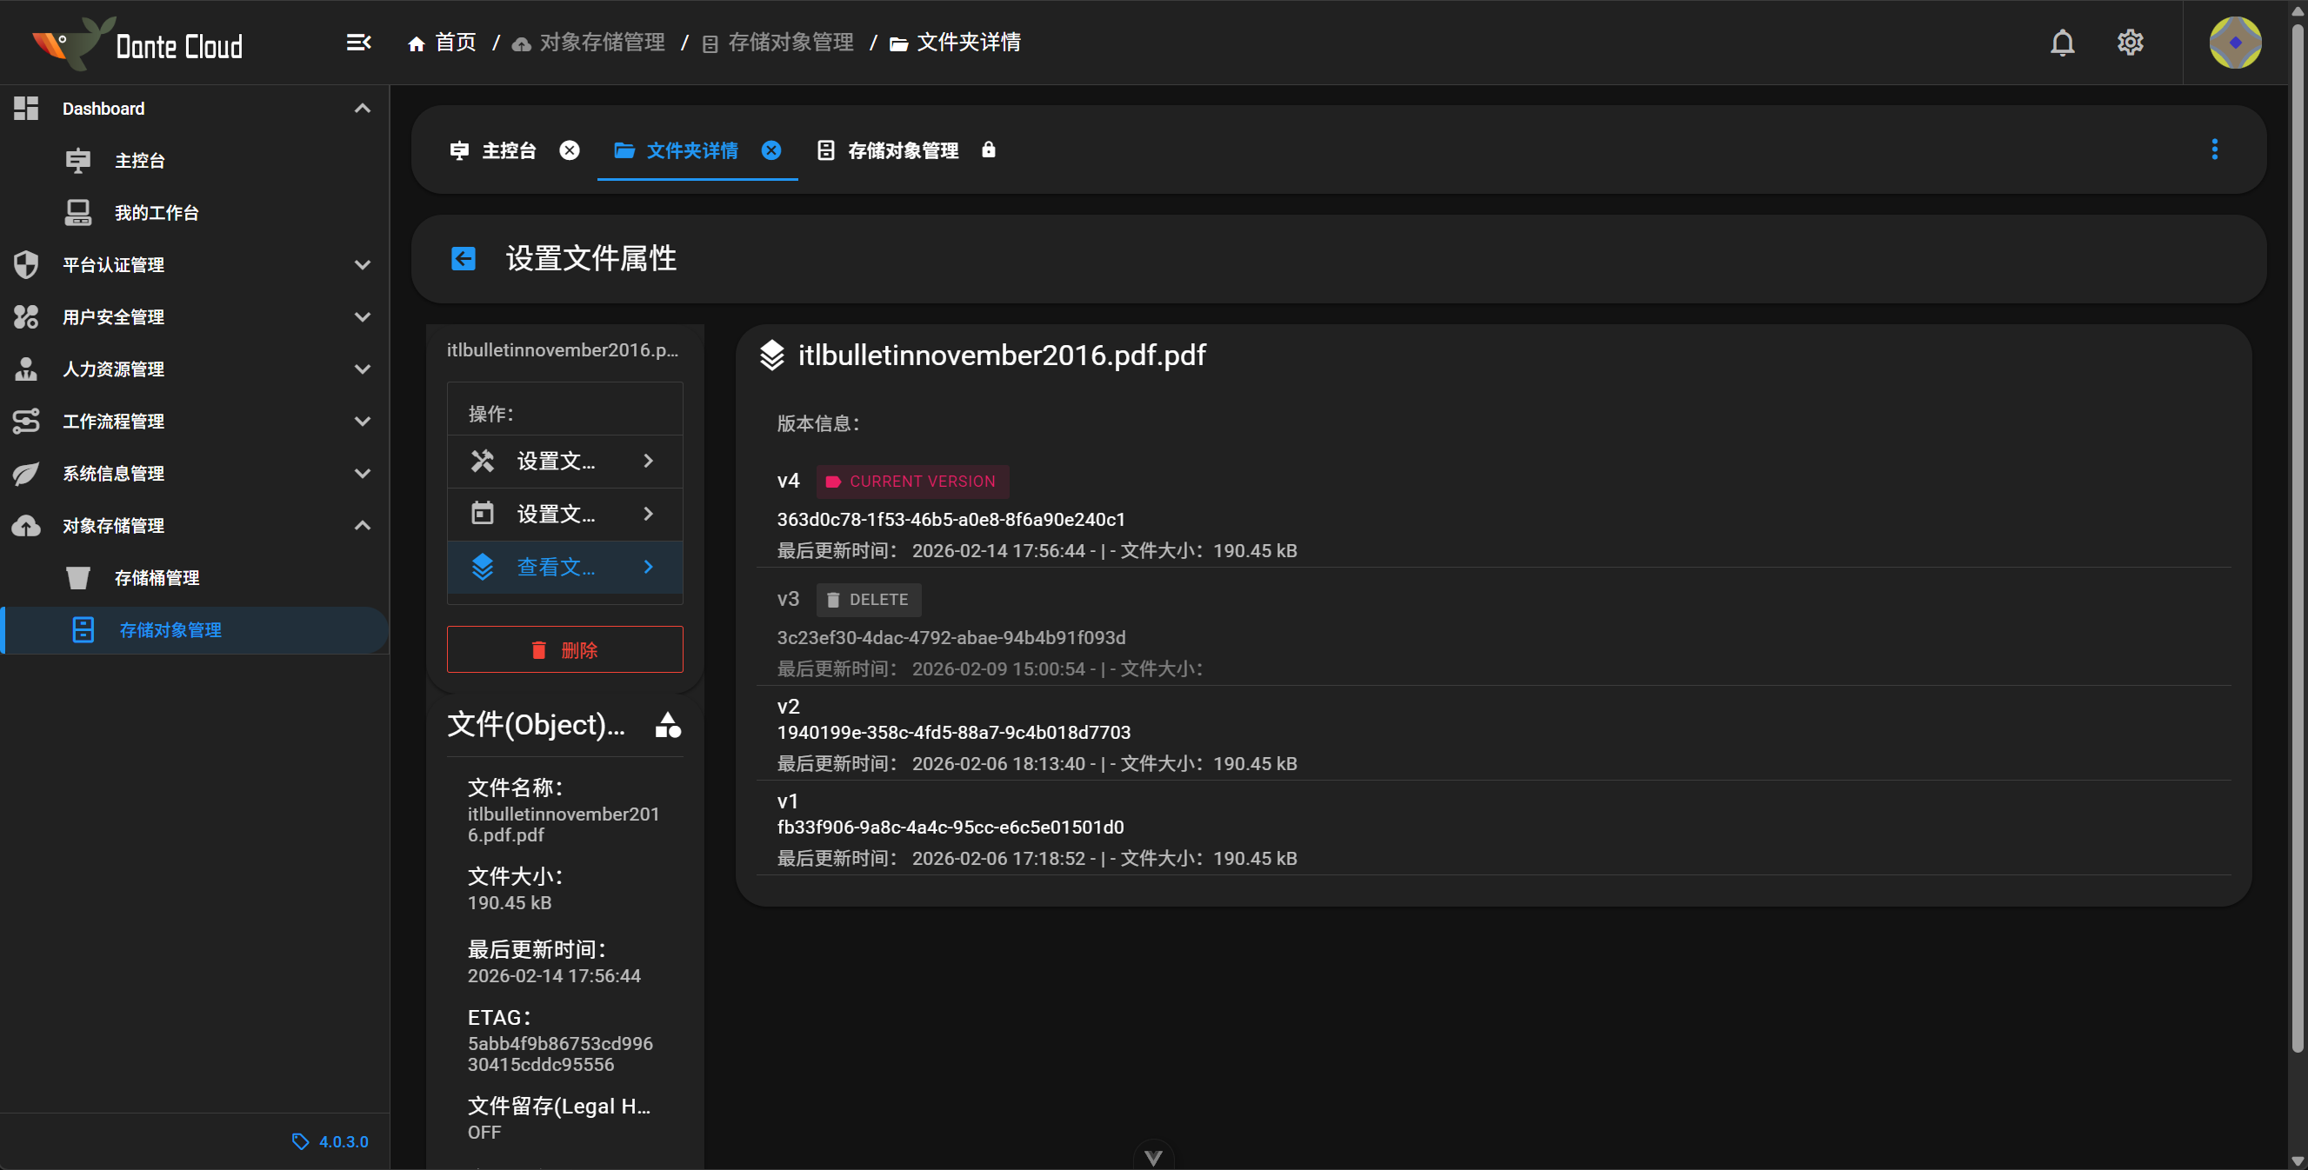The width and height of the screenshot is (2308, 1170).
Task: Open 存储对象管理 breadcrumb menu item
Action: pos(790,42)
